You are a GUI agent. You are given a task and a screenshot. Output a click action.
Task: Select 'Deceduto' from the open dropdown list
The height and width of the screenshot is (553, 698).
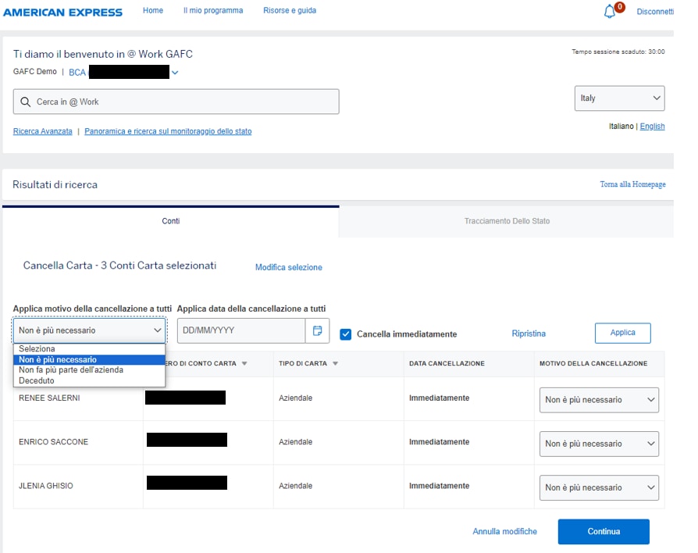click(37, 380)
